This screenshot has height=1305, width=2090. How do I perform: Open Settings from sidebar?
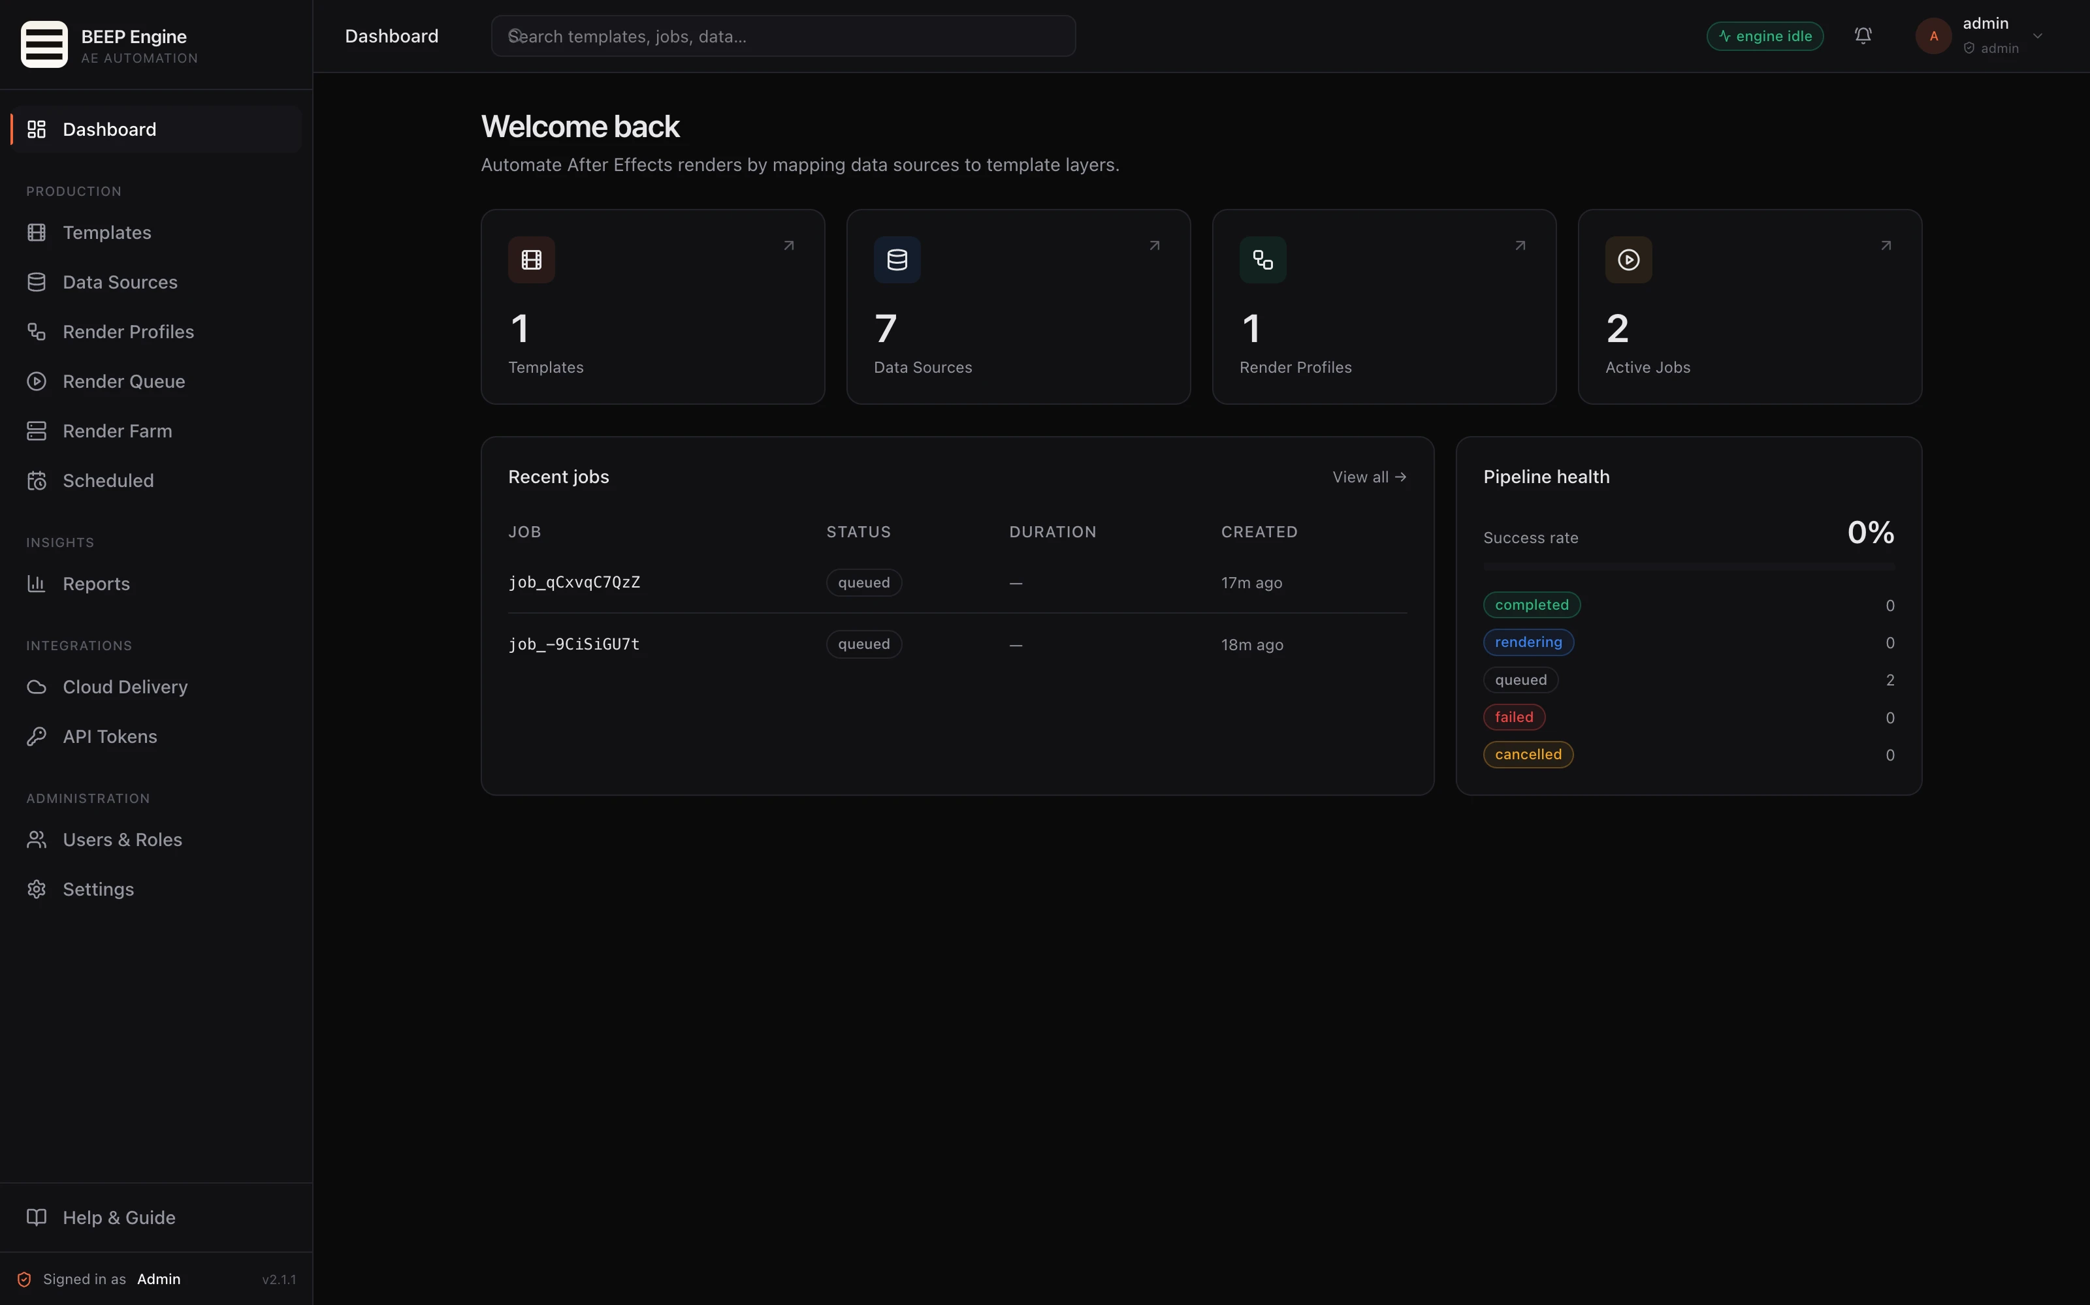[x=155, y=889]
